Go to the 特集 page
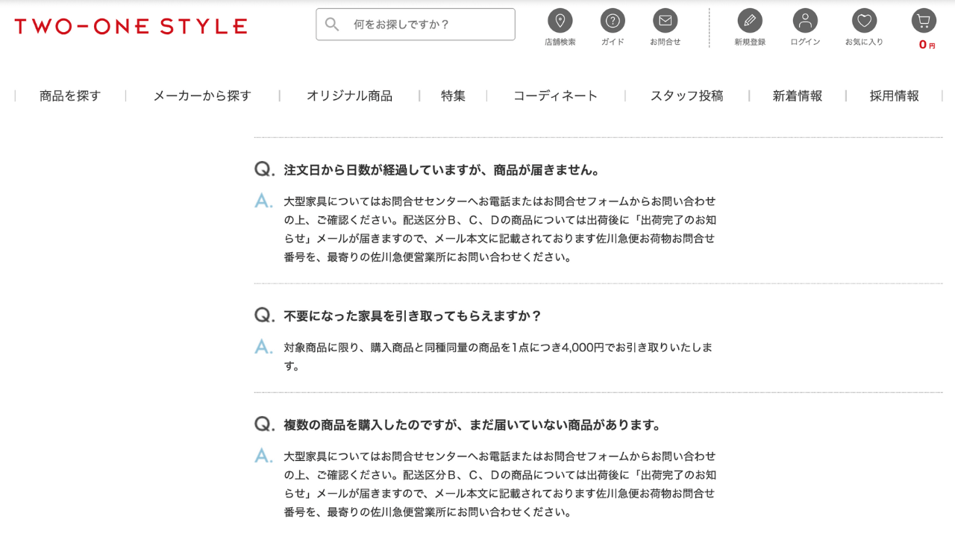The height and width of the screenshot is (537, 955). [x=452, y=95]
